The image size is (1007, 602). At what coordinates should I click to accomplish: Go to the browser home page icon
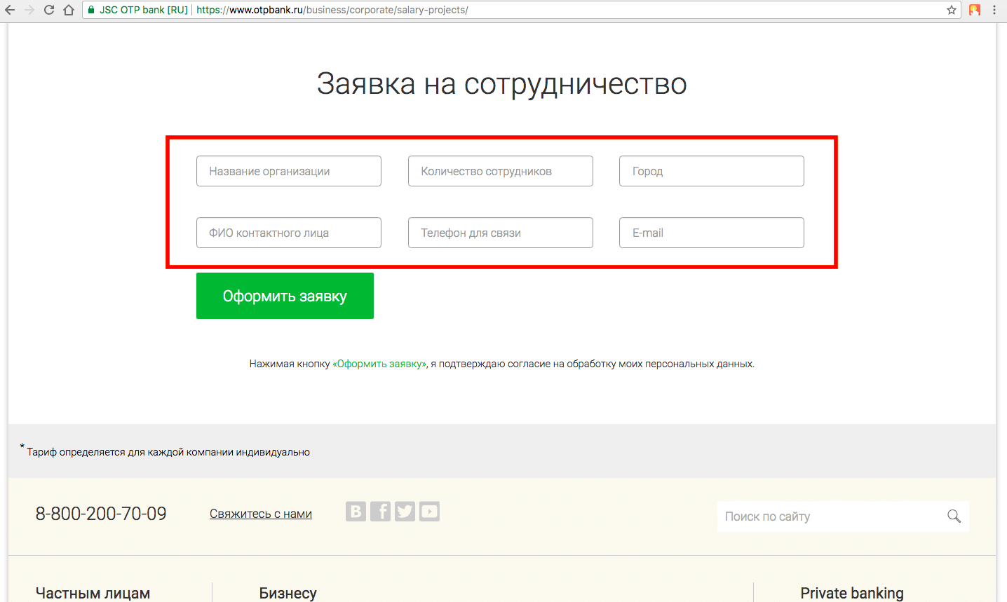69,10
